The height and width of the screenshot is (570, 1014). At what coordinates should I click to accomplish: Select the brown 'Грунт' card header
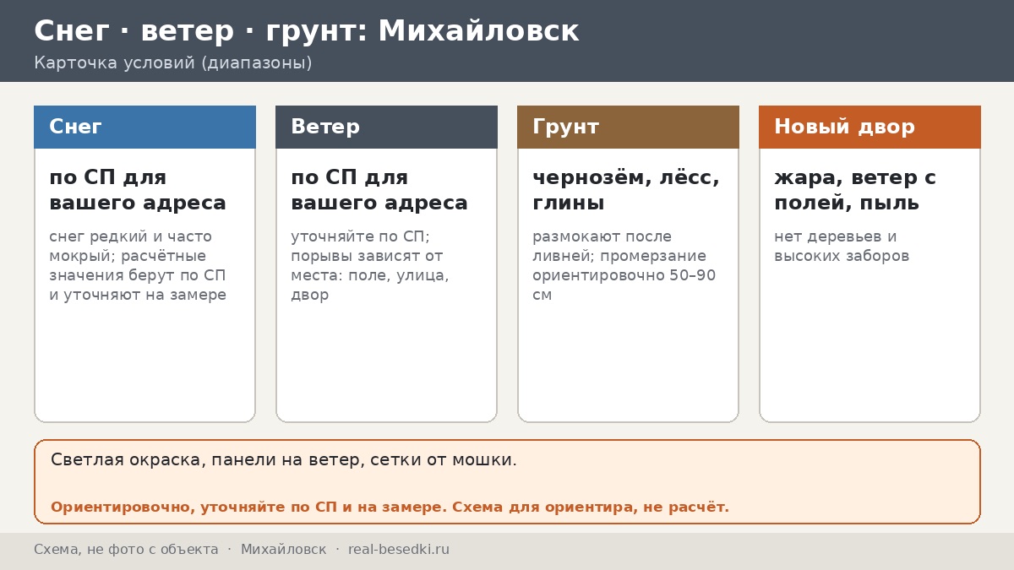[628, 127]
